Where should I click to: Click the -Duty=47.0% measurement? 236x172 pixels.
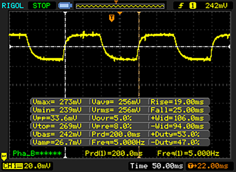(175, 142)
